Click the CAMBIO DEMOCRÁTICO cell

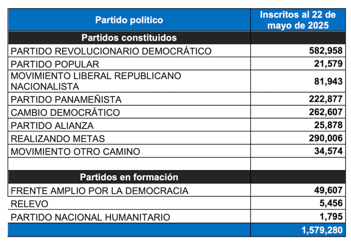65,113
